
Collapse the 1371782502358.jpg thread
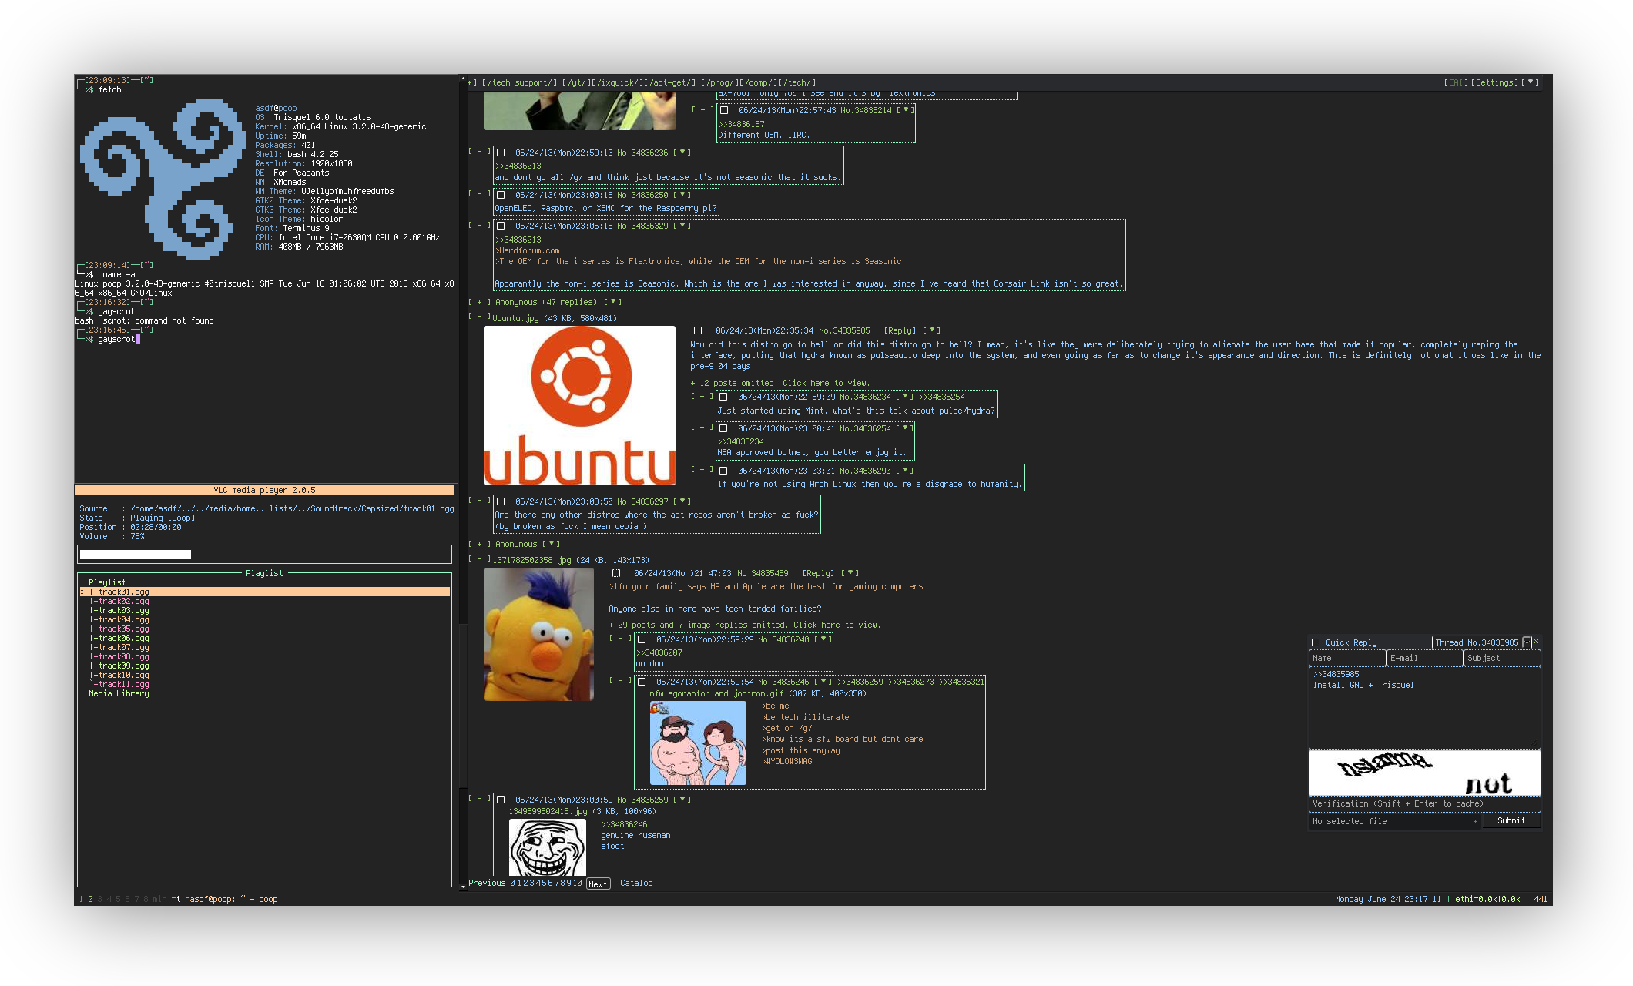click(479, 559)
